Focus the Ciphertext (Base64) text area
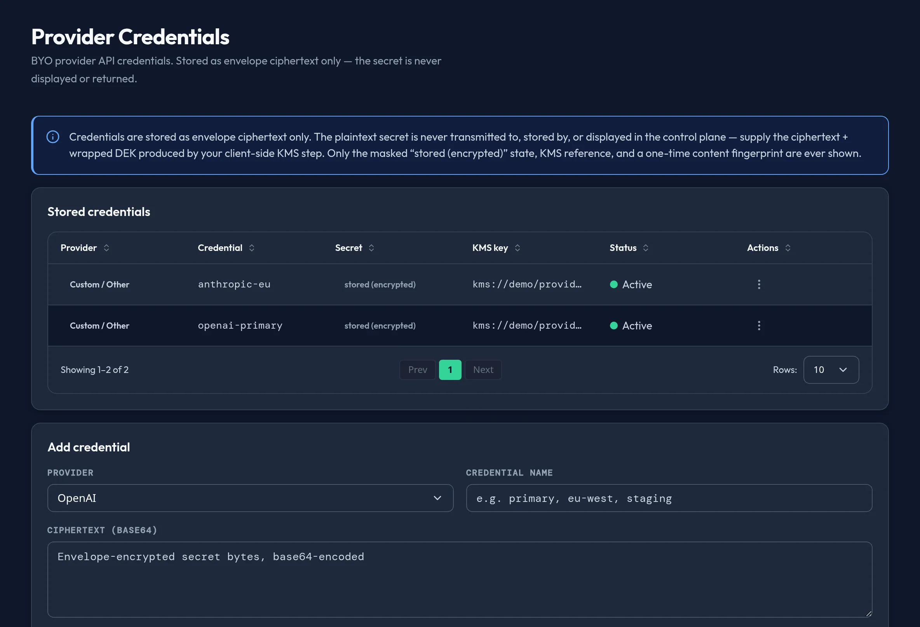The image size is (920, 627). tap(460, 580)
